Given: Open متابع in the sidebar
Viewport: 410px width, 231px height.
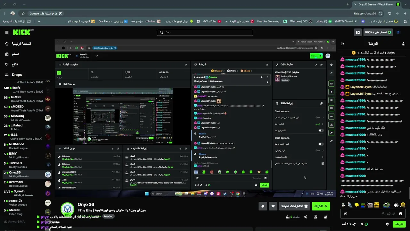Looking at the screenshot, I should pos(12,64).
